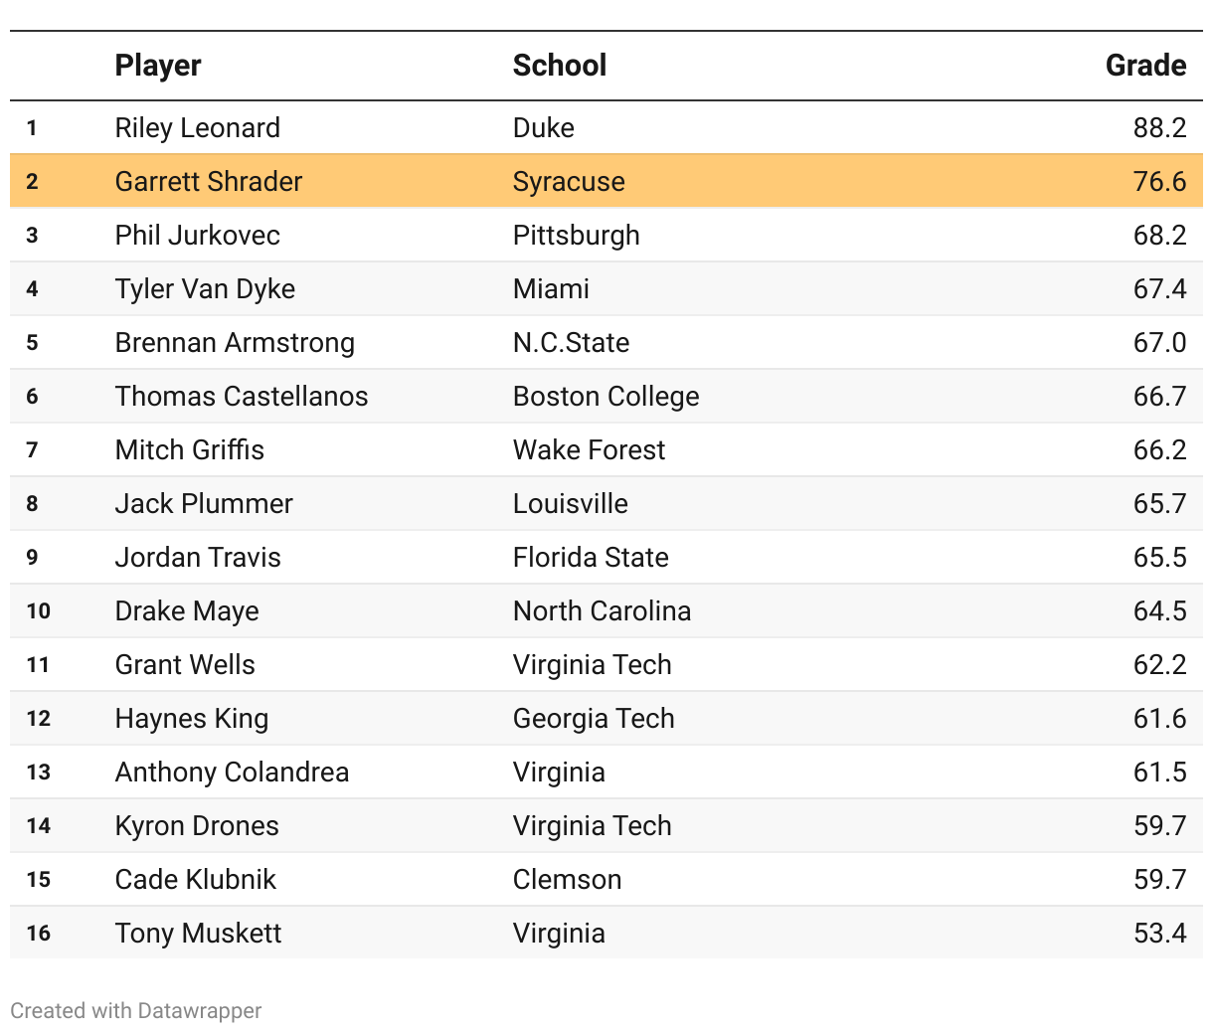Select Tyler Van Dyke's name
Screen dimensions: 1213x1034
point(205,289)
